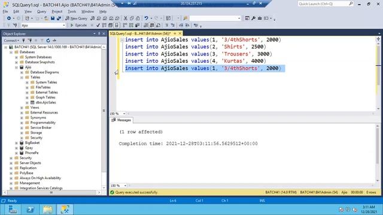Click the Display Estimated Execution Plan icon
This screenshot has height=215, width=383.
pos(104,25)
